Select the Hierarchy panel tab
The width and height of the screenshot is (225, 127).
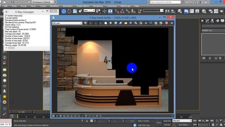pos(212,21)
